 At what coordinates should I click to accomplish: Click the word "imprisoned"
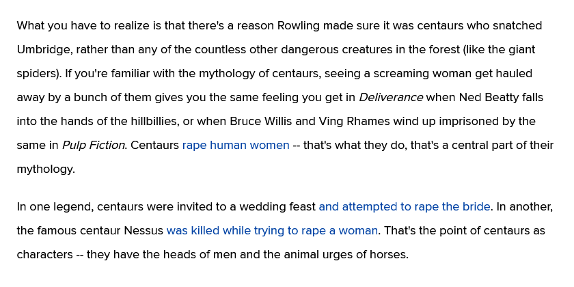tap(468, 121)
